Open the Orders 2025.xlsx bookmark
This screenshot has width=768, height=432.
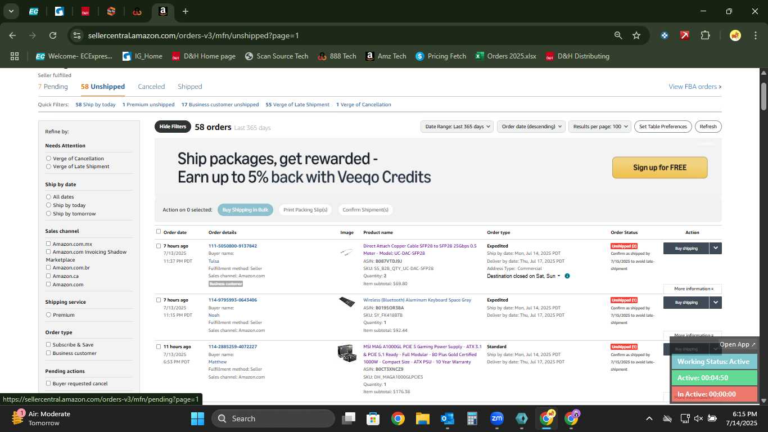(x=506, y=56)
